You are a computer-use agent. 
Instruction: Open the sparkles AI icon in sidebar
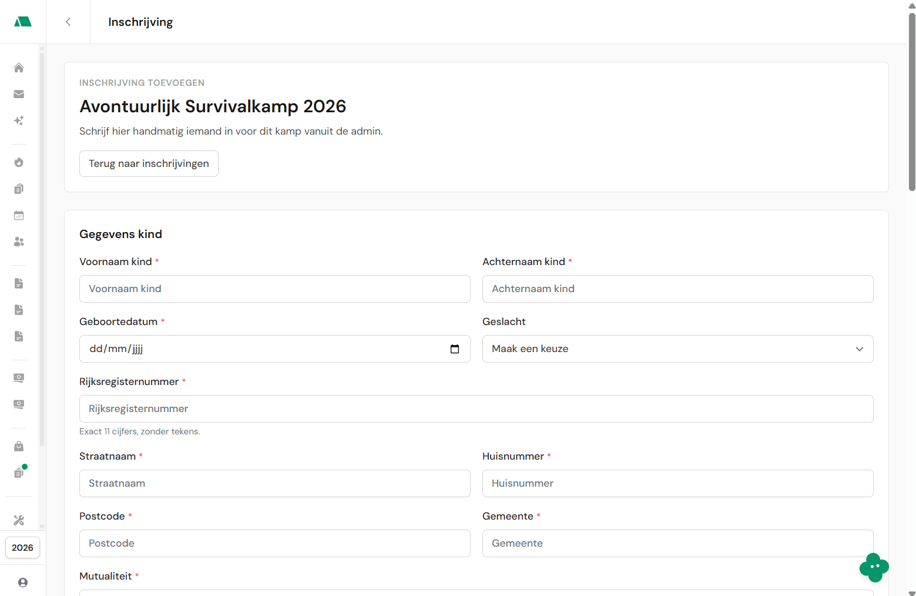click(19, 120)
